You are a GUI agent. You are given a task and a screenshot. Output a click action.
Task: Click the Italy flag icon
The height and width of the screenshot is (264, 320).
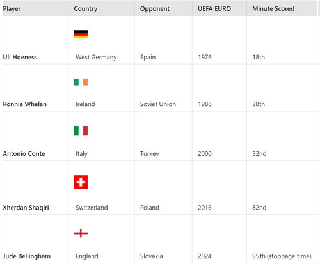(81, 130)
